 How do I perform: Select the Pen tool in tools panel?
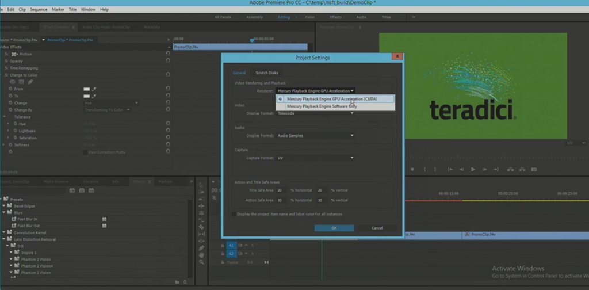pyautogui.click(x=201, y=247)
